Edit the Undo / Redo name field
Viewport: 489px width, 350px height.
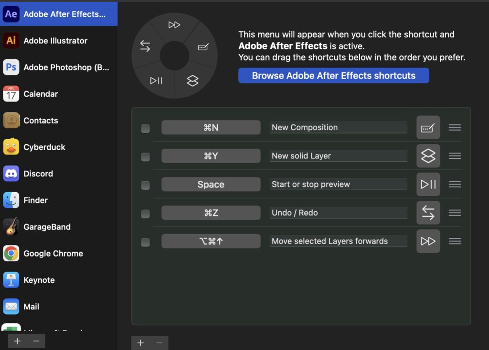click(x=339, y=213)
